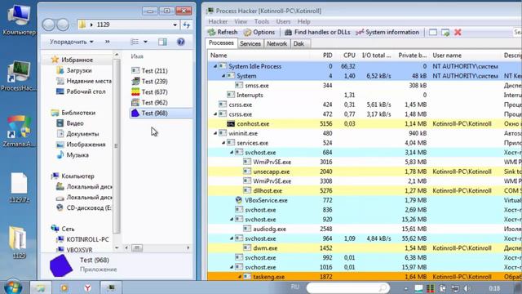Open Explorer address bar dropdown
This screenshot has height=294, width=522.
[x=175, y=24]
